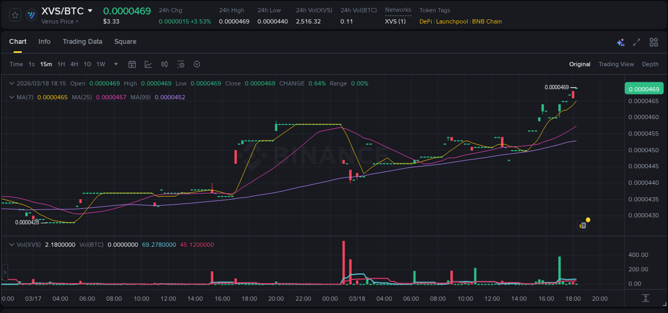Switch to the Trading Data tab
Image resolution: width=668 pixels, height=313 pixels.
82,42
